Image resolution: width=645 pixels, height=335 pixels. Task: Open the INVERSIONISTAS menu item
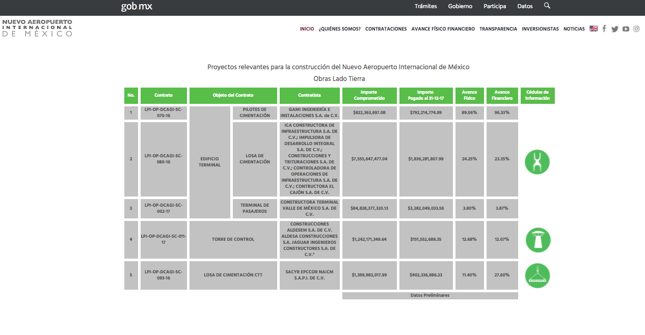[540, 29]
